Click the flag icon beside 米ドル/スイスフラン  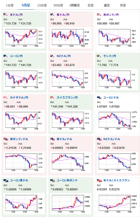click(99, 181)
